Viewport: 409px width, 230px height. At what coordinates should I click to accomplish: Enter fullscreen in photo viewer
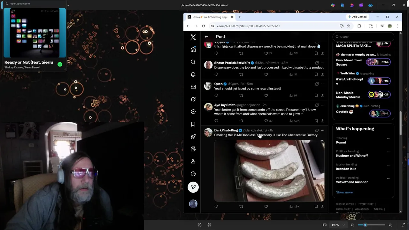click(x=403, y=225)
